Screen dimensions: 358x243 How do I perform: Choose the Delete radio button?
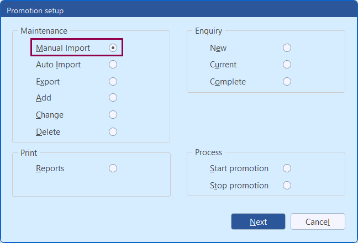(113, 132)
